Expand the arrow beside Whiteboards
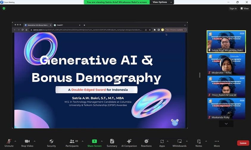The height and width of the screenshot is (150, 251). [x=187, y=141]
